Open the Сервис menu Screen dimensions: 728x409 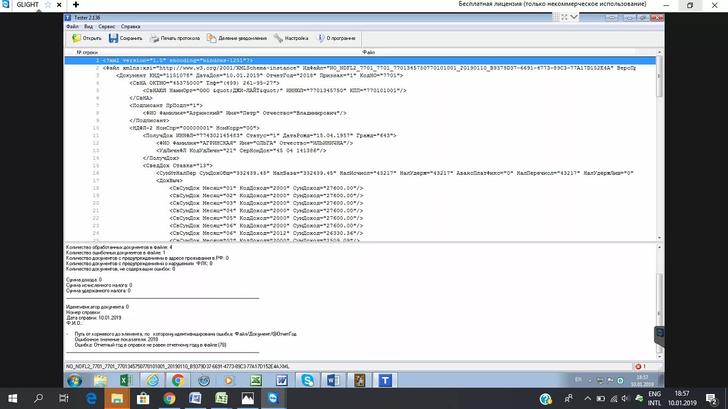[x=107, y=26]
